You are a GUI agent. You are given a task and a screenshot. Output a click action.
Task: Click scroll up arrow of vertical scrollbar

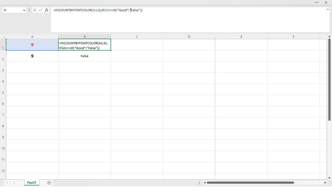tap(329, 37)
